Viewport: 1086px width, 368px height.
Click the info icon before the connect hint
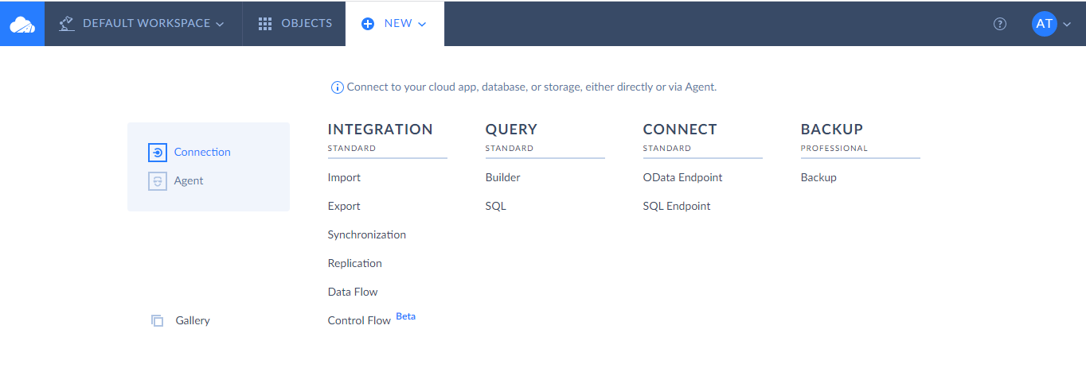pos(337,87)
